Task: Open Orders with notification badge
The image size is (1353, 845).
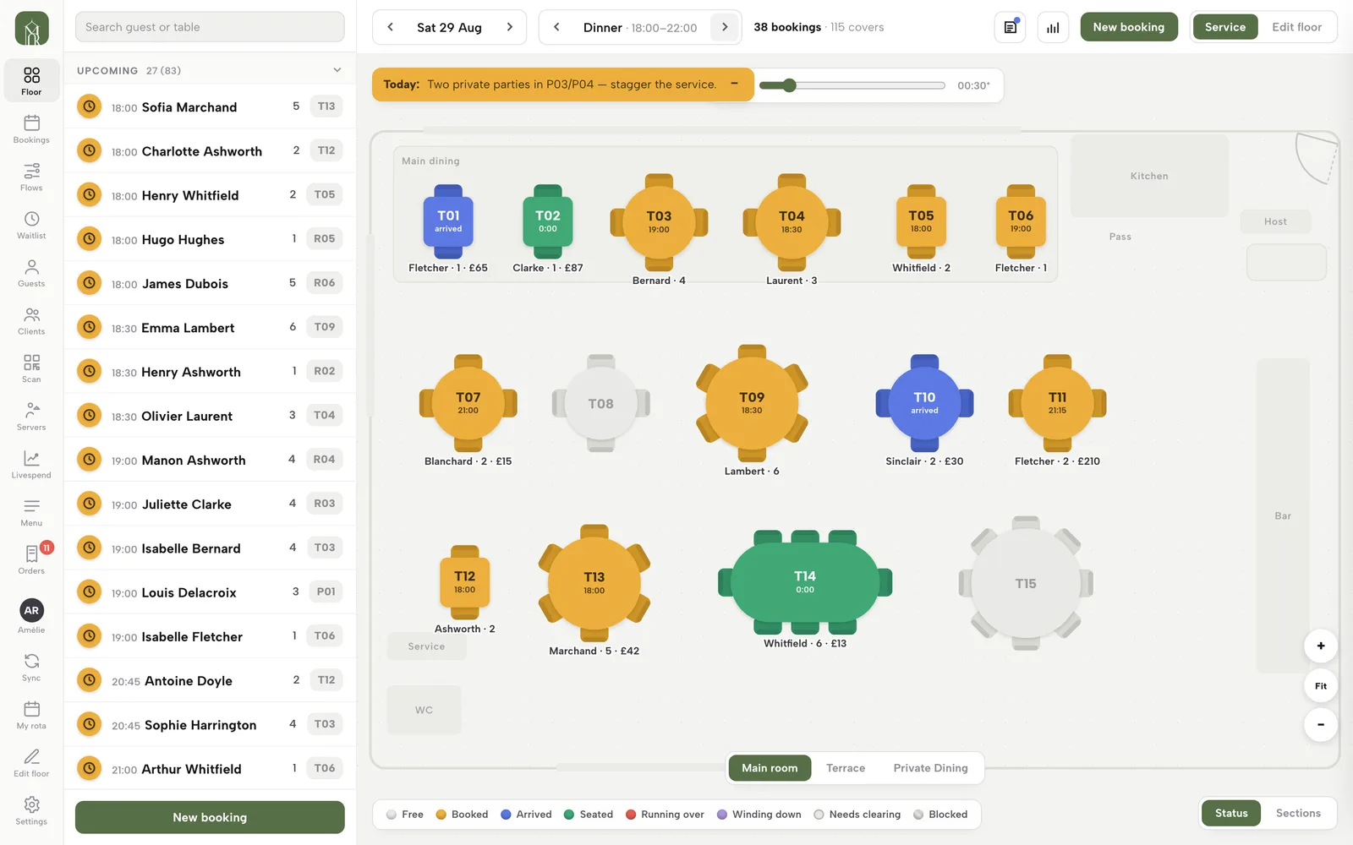Action: click(x=31, y=560)
